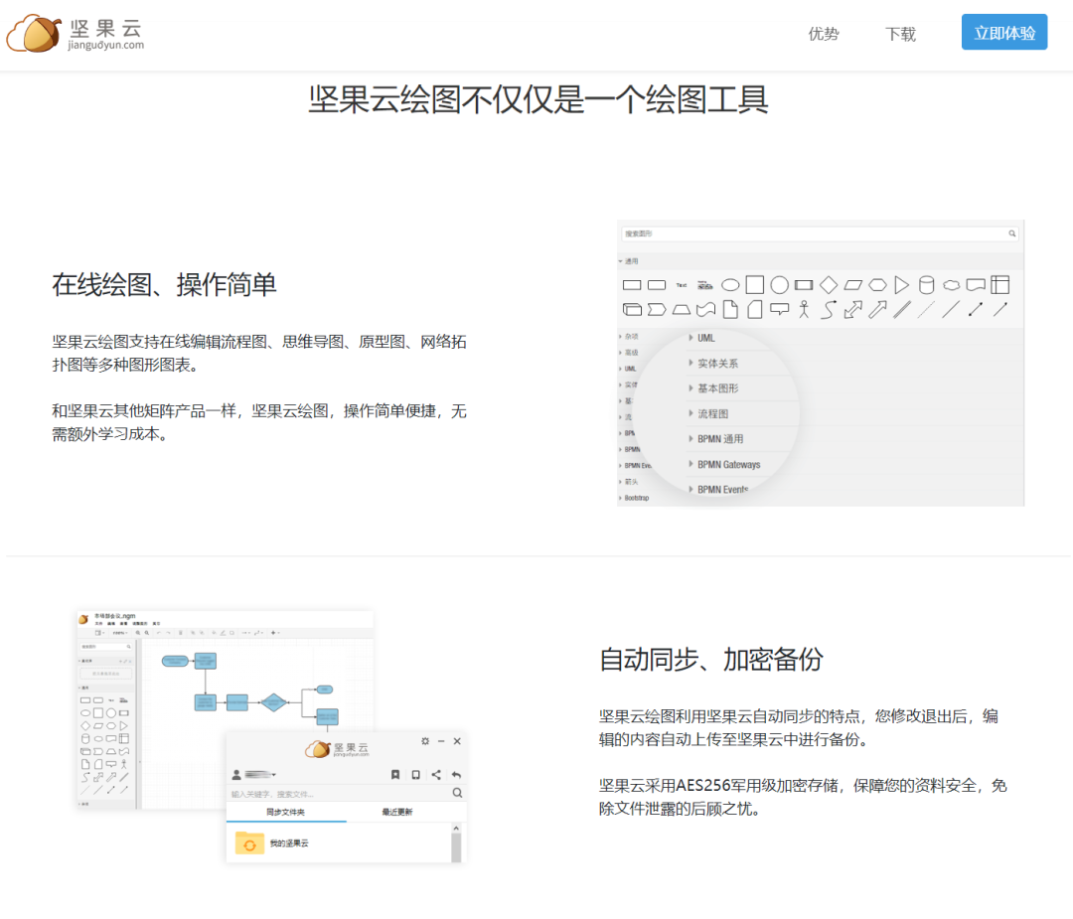Select the blue decision diamond in the flowchart
Image resolution: width=1073 pixels, height=919 pixels.
[274, 702]
